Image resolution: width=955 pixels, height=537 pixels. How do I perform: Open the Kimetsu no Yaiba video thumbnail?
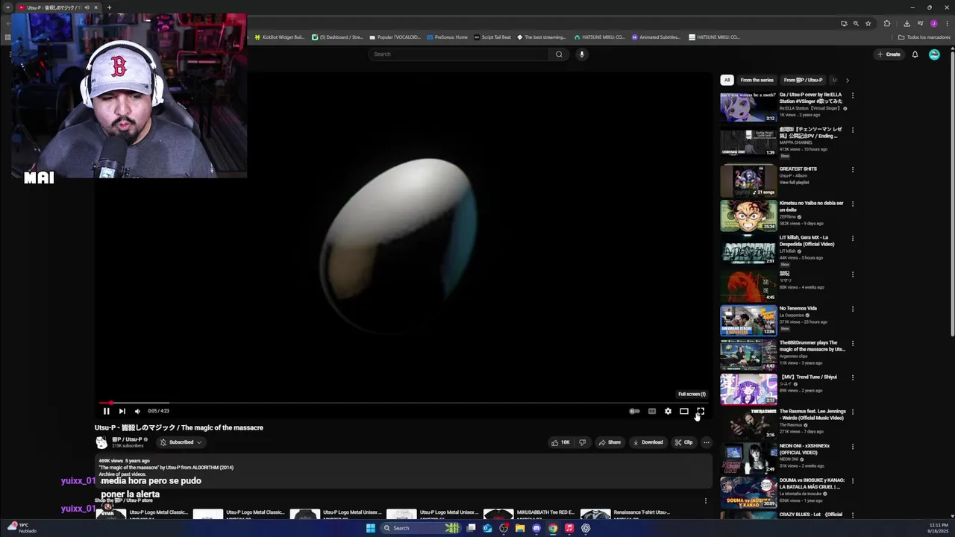748,216
